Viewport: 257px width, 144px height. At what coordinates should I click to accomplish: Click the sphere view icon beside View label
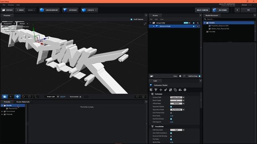click(180, 76)
